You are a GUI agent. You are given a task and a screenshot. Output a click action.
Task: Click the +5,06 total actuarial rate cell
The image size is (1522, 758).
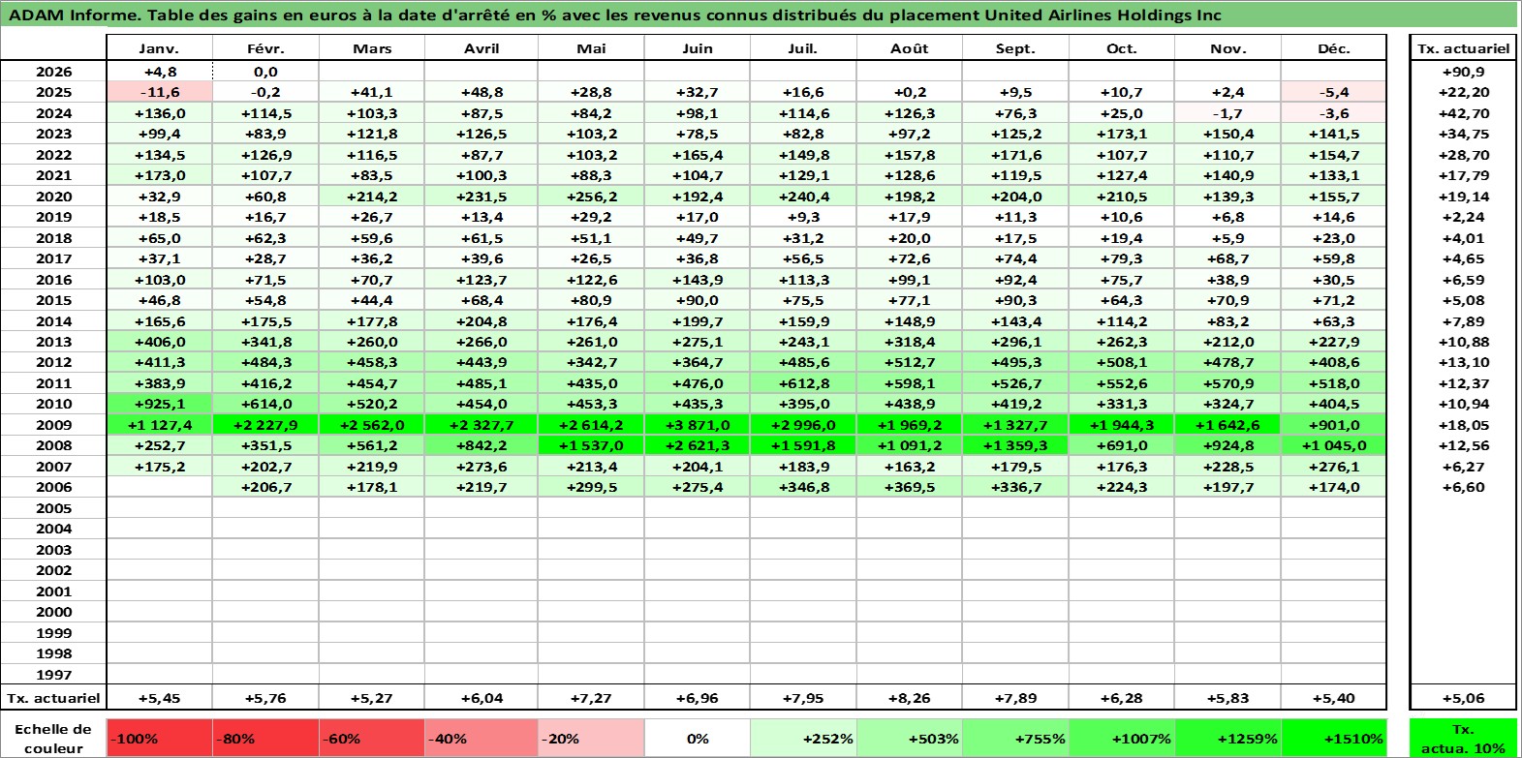click(x=1463, y=698)
